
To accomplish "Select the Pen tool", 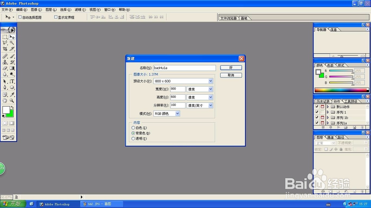I will pyautogui.click(x=5, y=87).
